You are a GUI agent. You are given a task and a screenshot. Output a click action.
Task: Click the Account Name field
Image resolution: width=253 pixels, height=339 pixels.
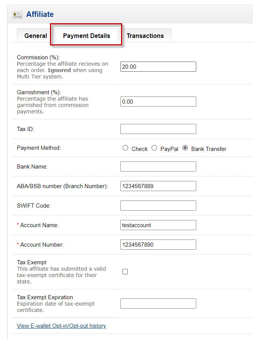158,225
